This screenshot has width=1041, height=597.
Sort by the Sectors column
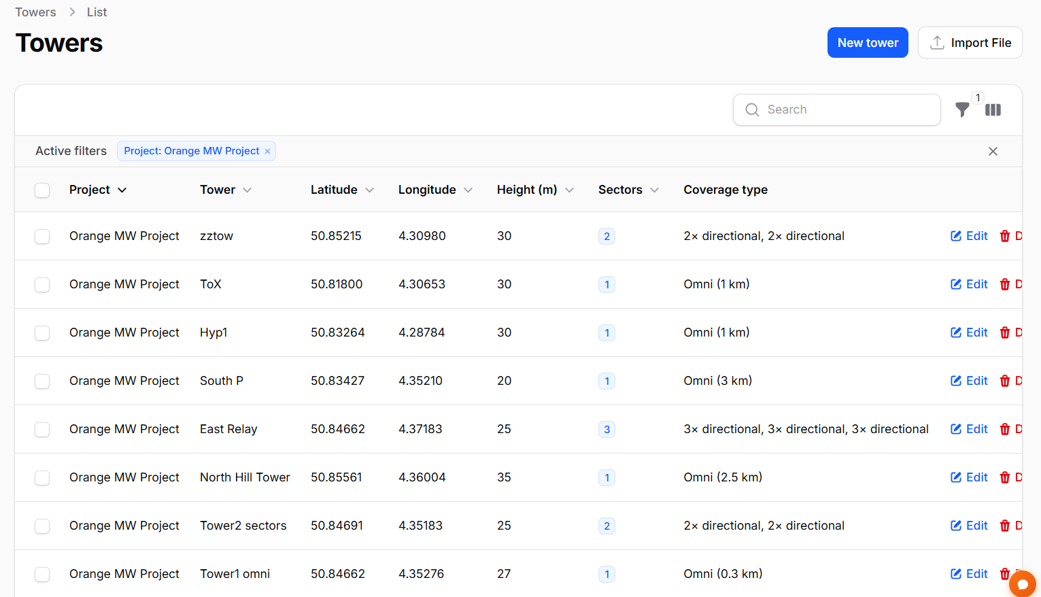628,190
